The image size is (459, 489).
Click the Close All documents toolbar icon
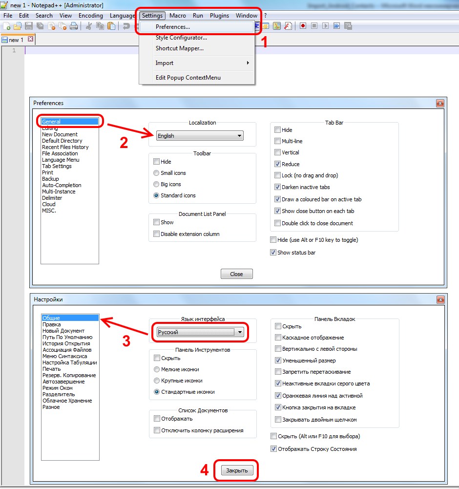coord(63,26)
